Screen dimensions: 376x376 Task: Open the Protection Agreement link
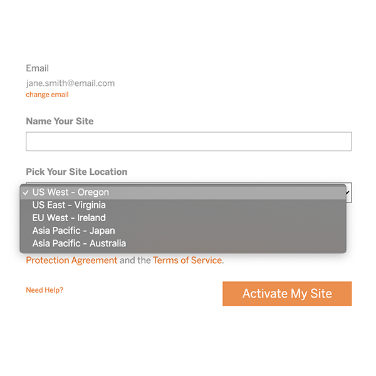pyautogui.click(x=71, y=260)
